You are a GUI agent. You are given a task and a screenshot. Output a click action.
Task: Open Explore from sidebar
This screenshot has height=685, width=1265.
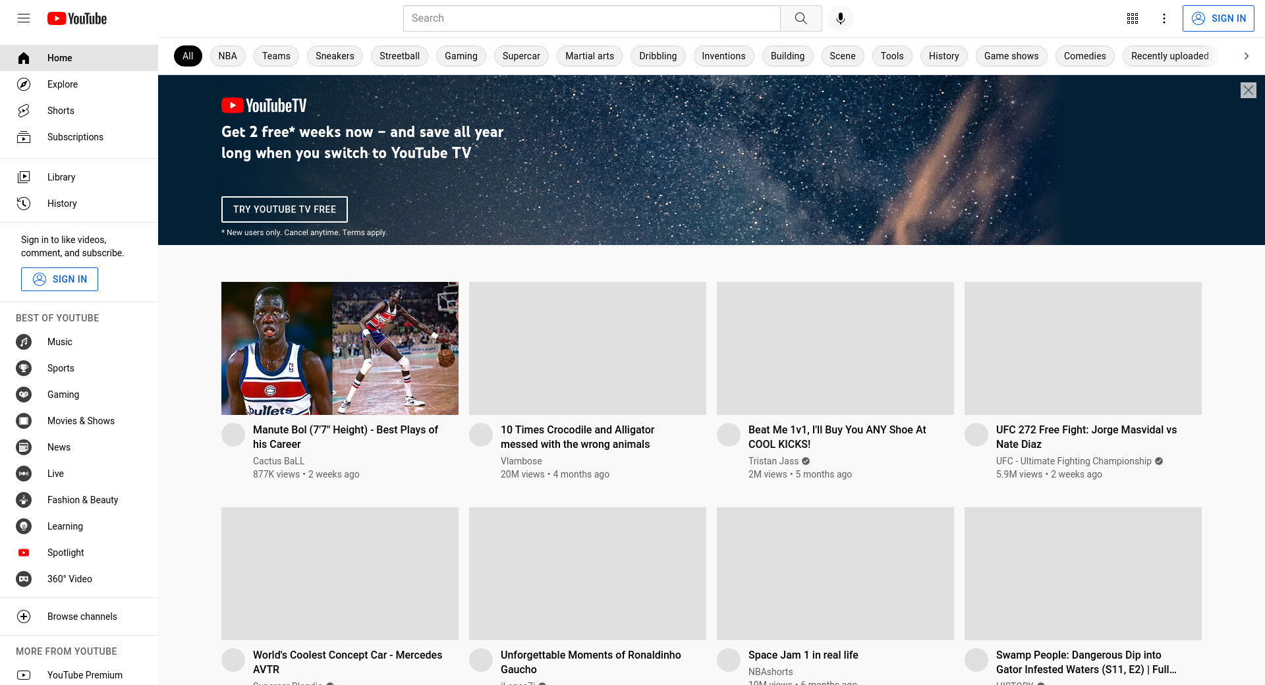click(79, 84)
